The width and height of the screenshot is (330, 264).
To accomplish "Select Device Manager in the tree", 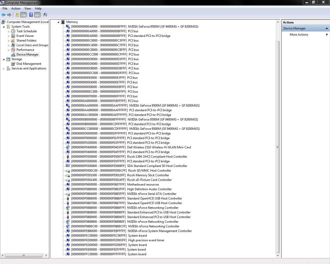I will pyautogui.click(x=27, y=54).
